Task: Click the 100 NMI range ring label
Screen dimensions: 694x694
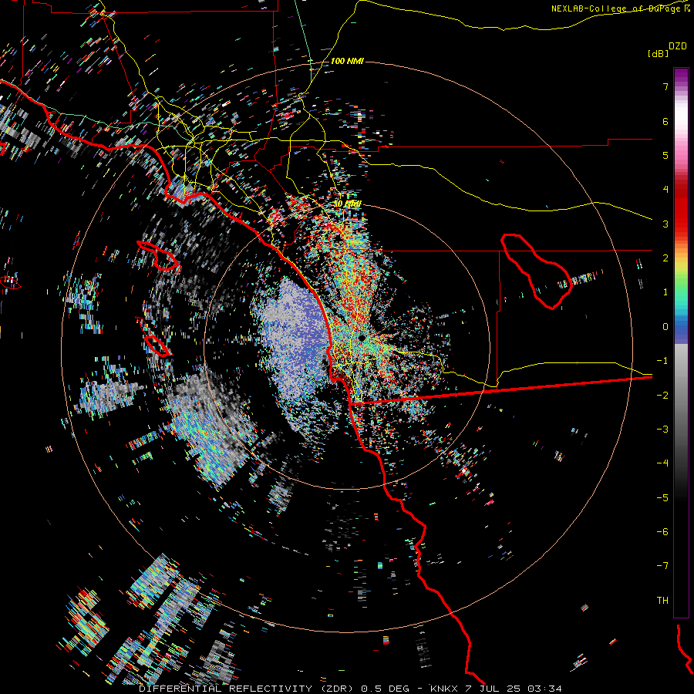Action: (x=347, y=61)
